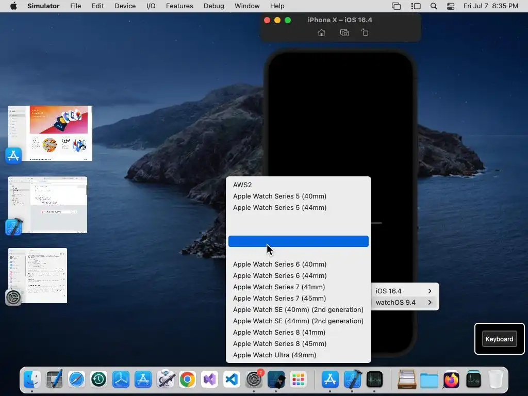This screenshot has height=396, width=528.
Task: Launch Automator from the Dock
Action: [166, 379]
